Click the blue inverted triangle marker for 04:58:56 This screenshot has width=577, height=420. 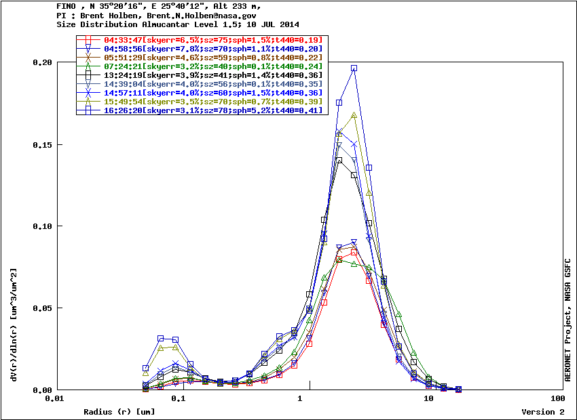click(88, 49)
